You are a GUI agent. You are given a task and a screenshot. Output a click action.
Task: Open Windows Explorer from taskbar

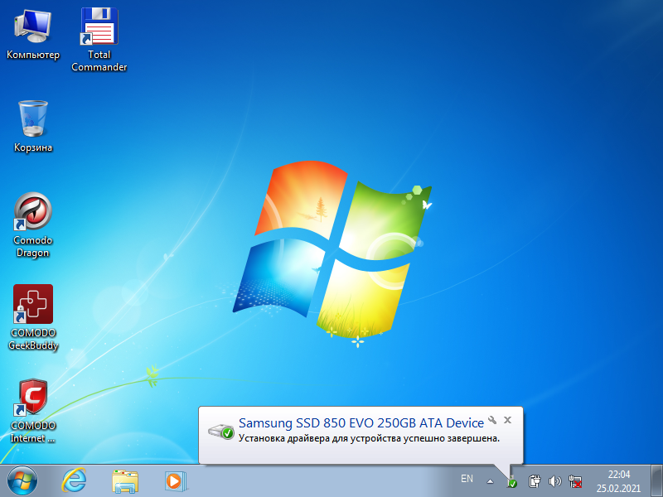pyautogui.click(x=125, y=481)
